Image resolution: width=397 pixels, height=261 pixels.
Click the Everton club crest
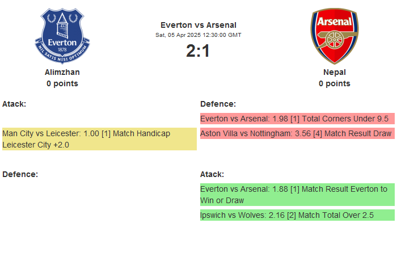(62, 35)
